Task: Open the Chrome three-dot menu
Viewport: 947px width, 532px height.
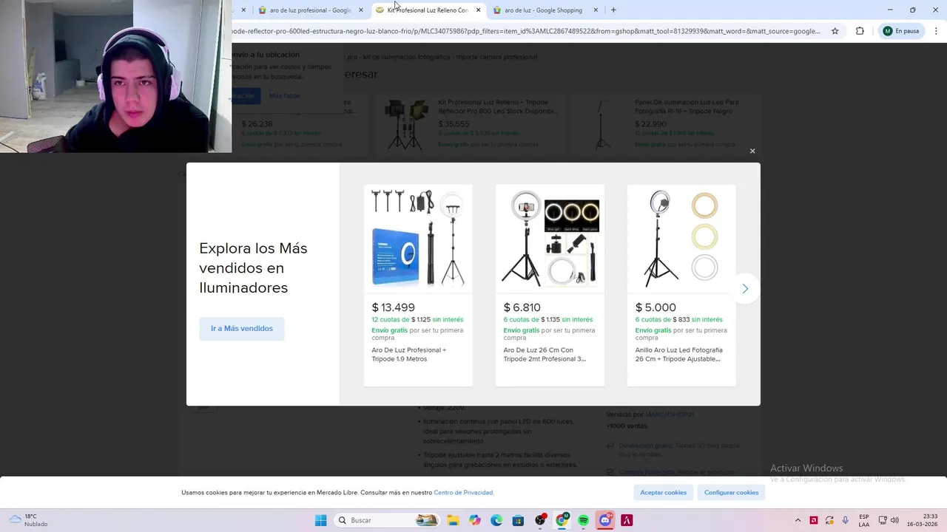Action: [x=936, y=31]
